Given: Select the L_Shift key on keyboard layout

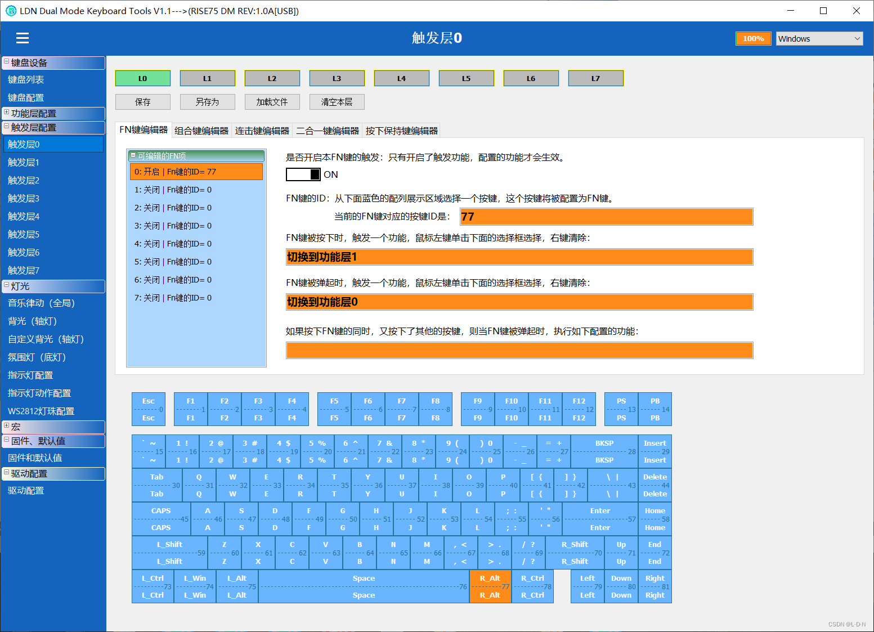Looking at the screenshot, I should 170,553.
